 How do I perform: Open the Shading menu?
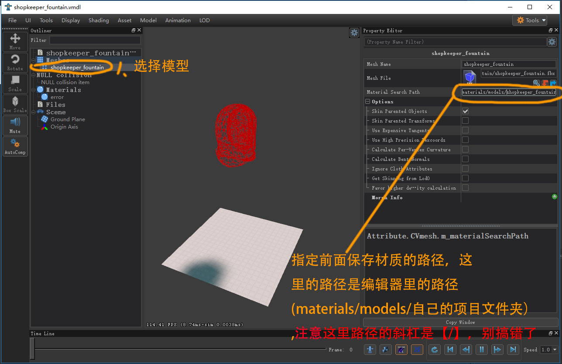point(99,20)
